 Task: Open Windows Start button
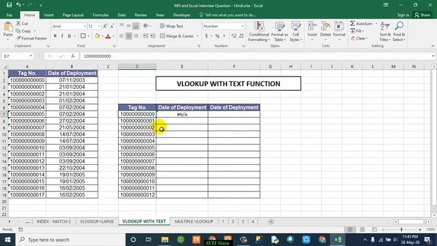pos(8,240)
